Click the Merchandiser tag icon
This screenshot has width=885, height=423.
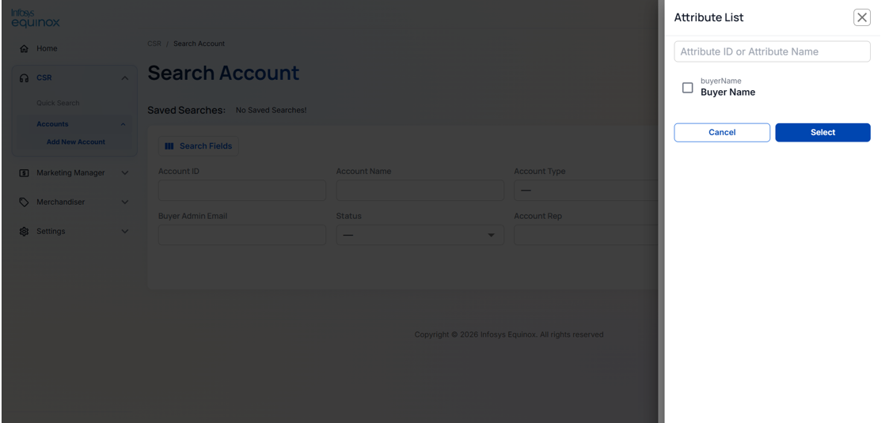[x=24, y=202]
